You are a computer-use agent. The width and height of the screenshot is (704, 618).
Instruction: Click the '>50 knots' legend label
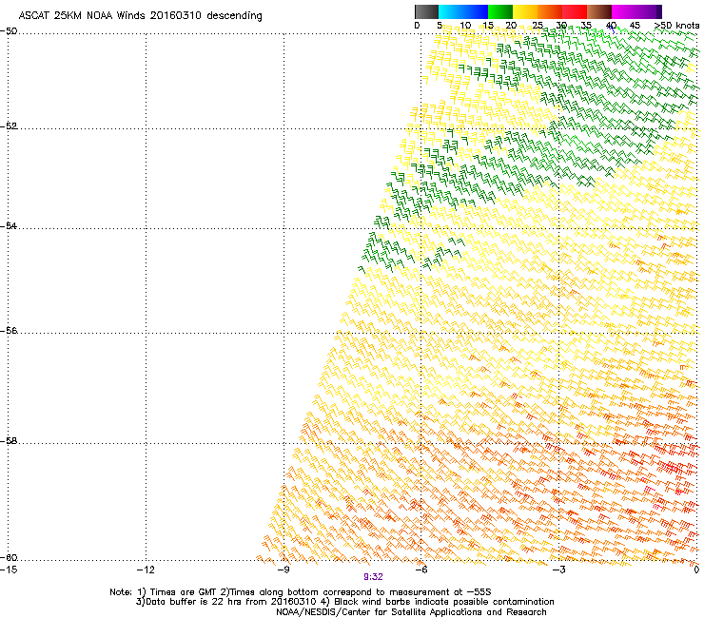(676, 26)
